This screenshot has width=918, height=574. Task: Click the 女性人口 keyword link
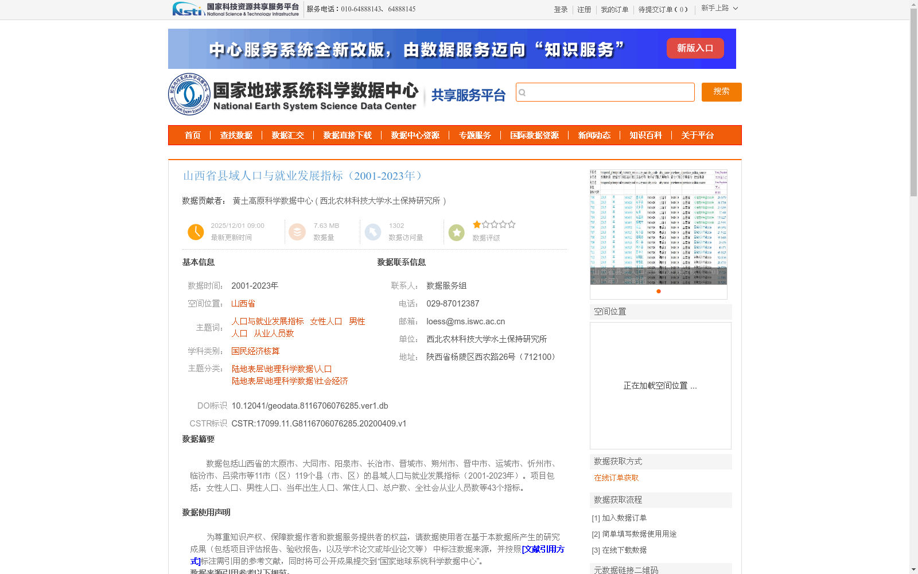pos(326,321)
